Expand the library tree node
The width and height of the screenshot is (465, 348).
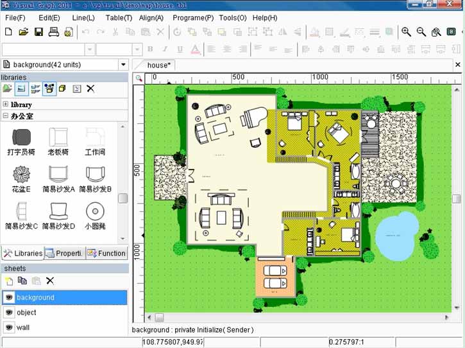pos(5,104)
